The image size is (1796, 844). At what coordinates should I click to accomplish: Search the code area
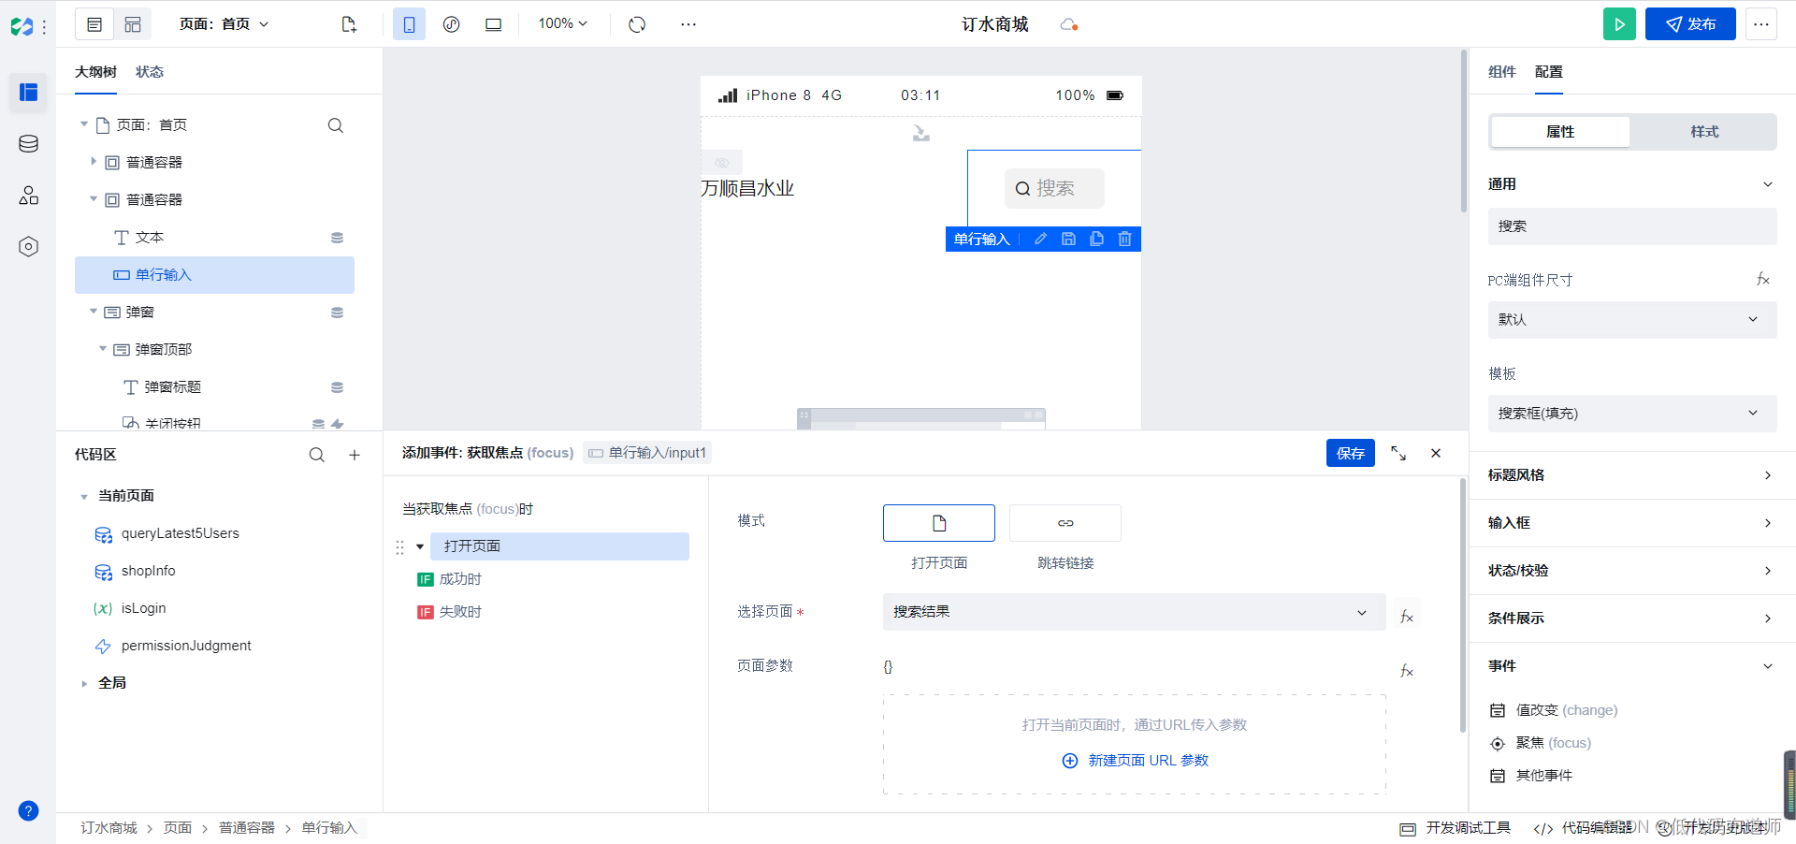tap(317, 455)
